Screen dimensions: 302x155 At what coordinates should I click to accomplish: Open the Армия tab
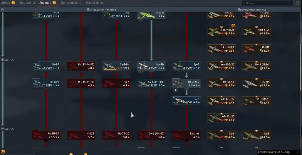coord(6,3)
